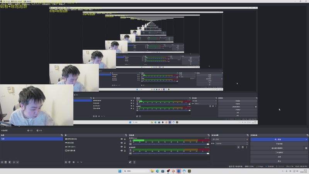Open transition properties dots menu
The height and width of the screenshot is (174, 309).
coord(246,147)
